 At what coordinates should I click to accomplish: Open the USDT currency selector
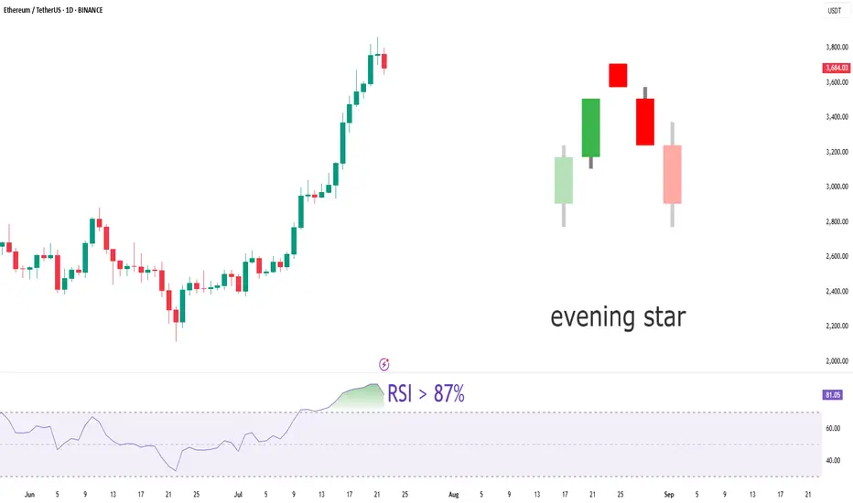[x=835, y=10]
